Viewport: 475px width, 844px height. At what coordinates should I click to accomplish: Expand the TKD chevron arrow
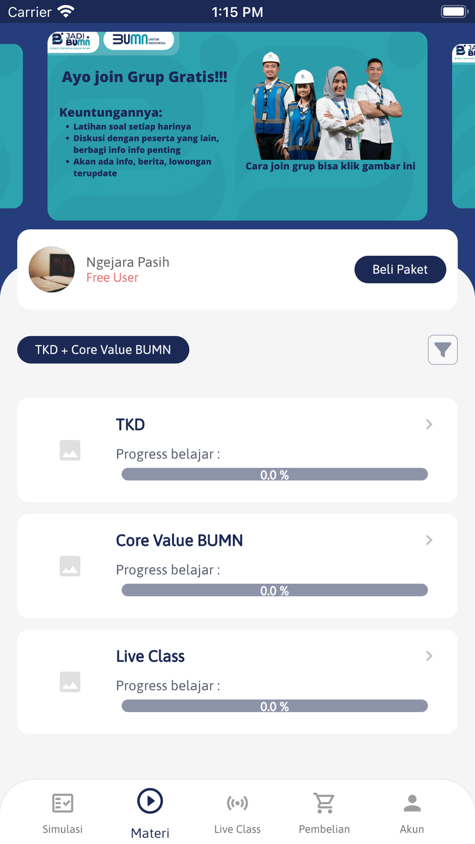[x=429, y=424]
